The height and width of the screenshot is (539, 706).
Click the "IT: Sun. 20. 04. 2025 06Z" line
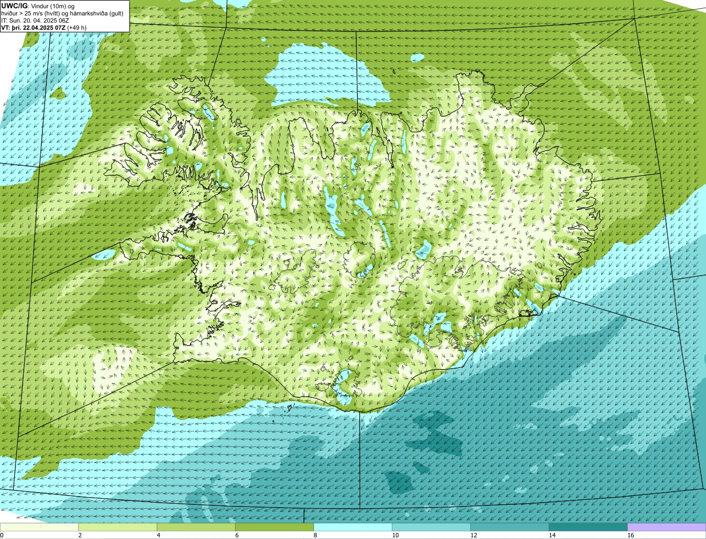(35, 20)
